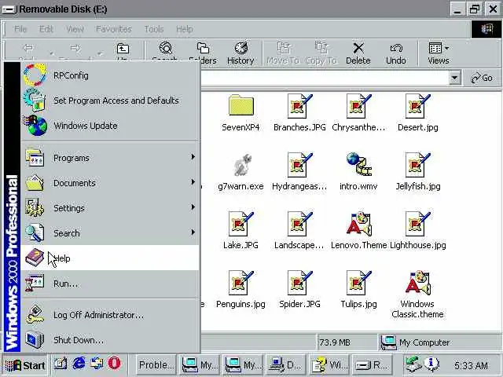Open Help from the Start menu
This screenshot has width=503, height=377.
click(x=110, y=258)
